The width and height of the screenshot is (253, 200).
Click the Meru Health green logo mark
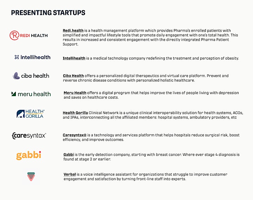tap(14, 94)
